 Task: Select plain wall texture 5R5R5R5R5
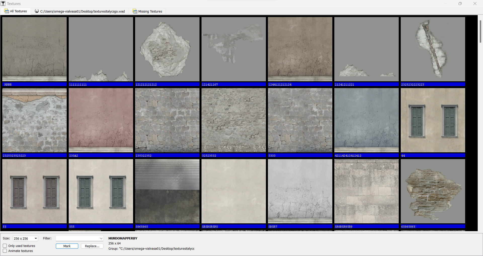click(x=234, y=191)
